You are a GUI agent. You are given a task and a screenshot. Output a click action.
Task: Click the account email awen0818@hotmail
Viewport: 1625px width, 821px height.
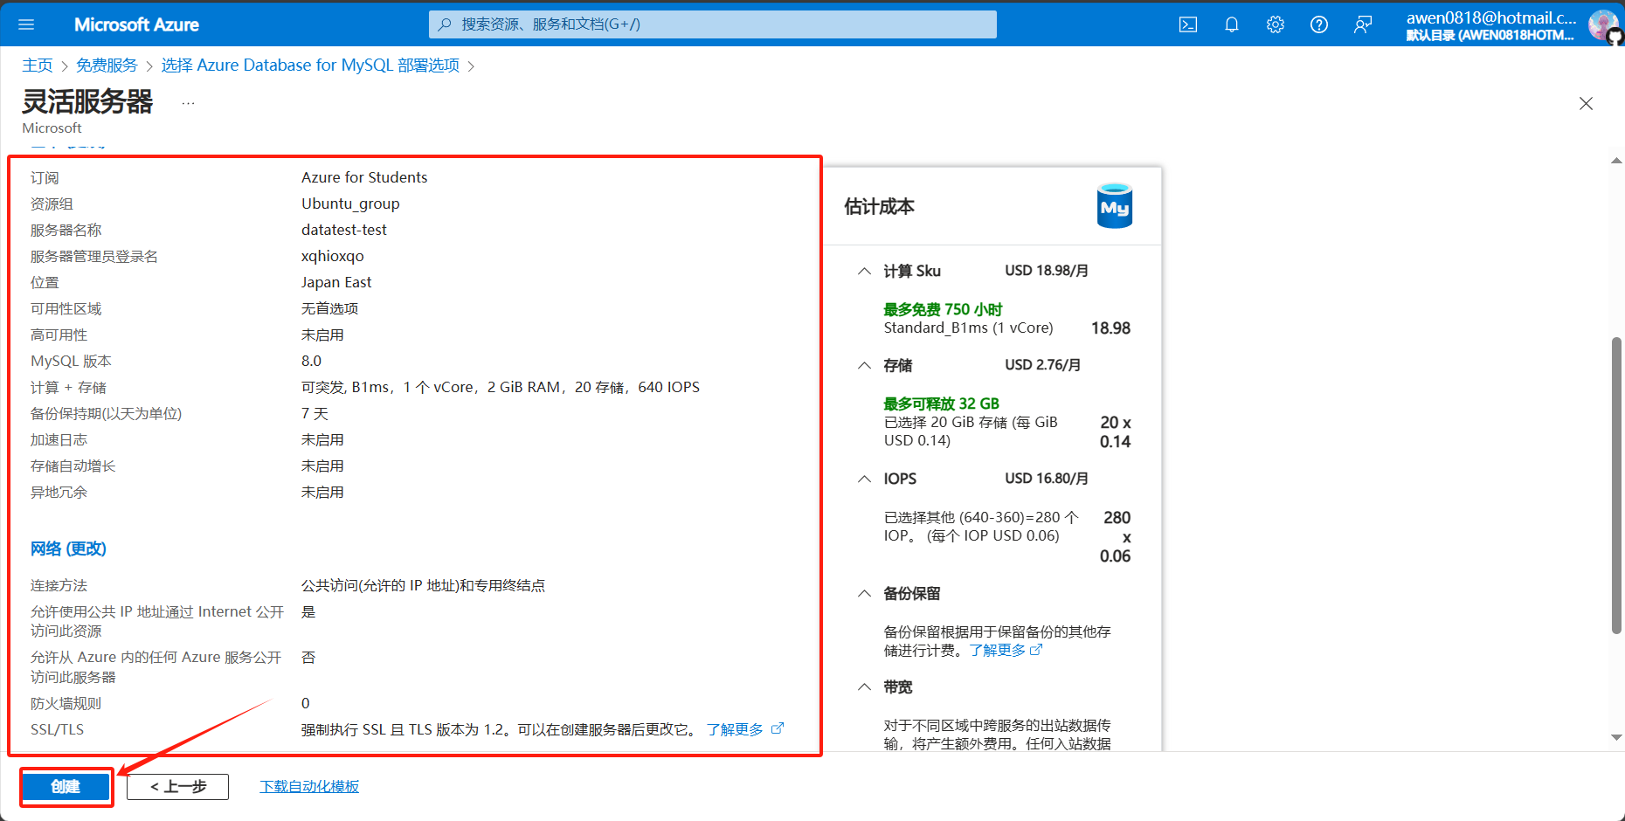pyautogui.click(x=1491, y=17)
